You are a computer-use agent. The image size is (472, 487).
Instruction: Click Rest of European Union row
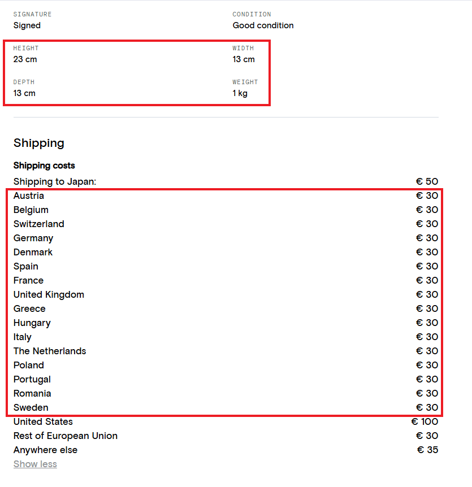[226, 436]
